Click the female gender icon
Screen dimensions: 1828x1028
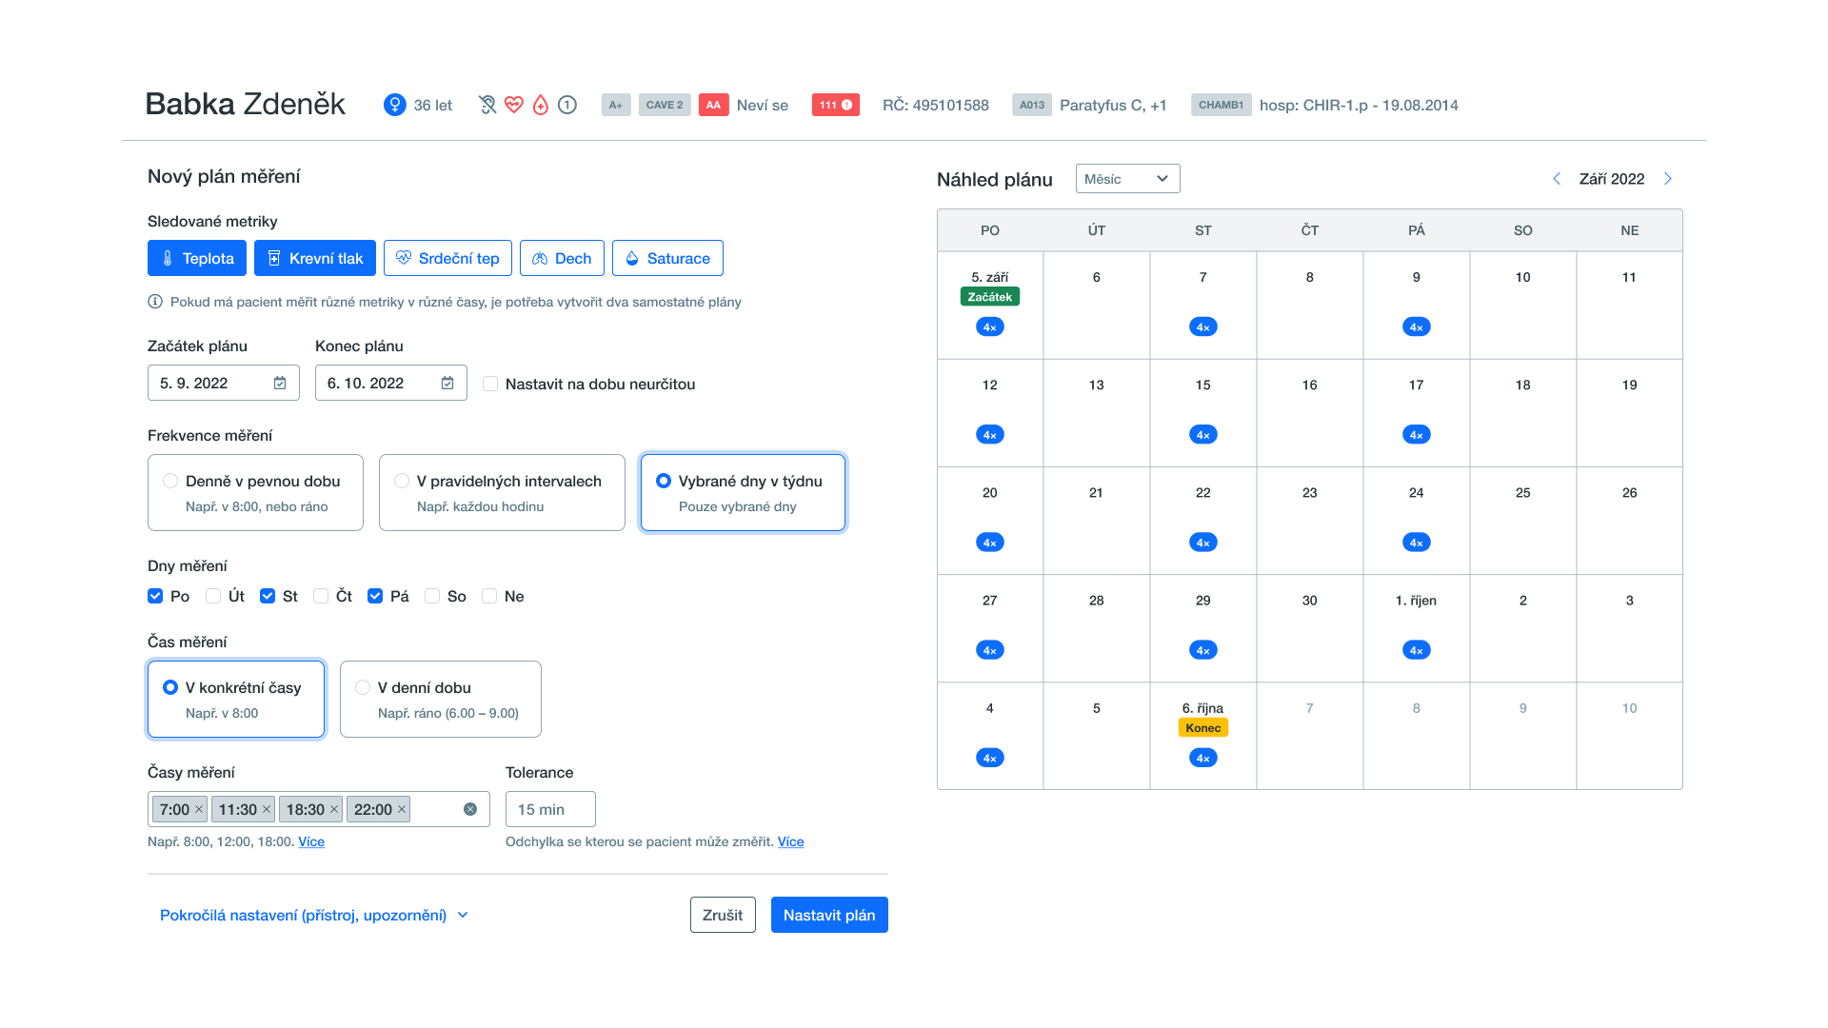[394, 105]
